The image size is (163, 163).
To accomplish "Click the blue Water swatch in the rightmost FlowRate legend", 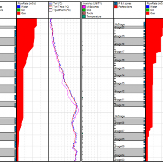I will pos(148,7).
